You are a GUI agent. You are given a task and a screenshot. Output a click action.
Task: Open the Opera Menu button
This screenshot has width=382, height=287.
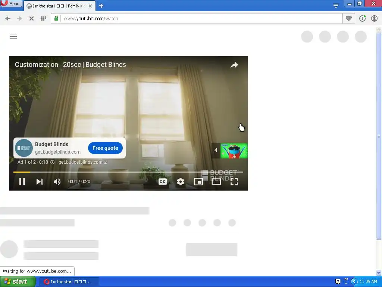11,3
